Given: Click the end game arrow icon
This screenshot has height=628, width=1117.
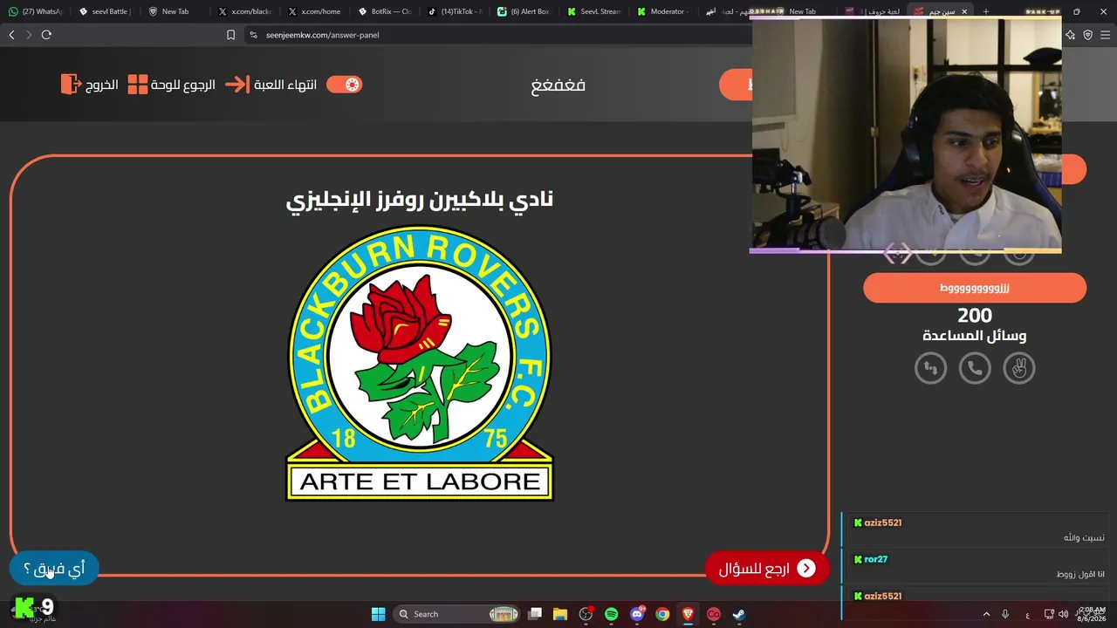Looking at the screenshot, I should 237,85.
